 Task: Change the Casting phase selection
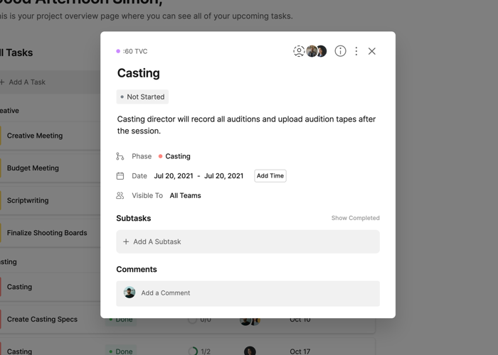[x=177, y=156]
